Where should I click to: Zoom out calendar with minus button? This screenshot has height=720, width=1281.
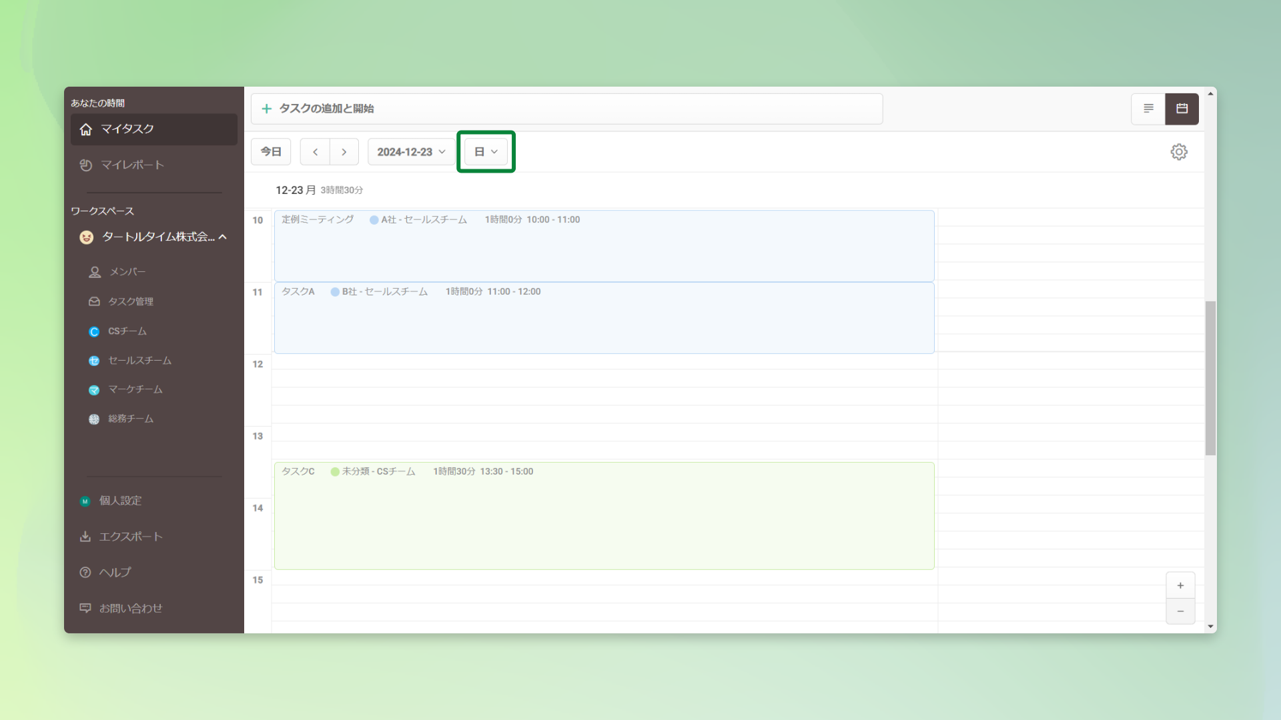click(1180, 611)
